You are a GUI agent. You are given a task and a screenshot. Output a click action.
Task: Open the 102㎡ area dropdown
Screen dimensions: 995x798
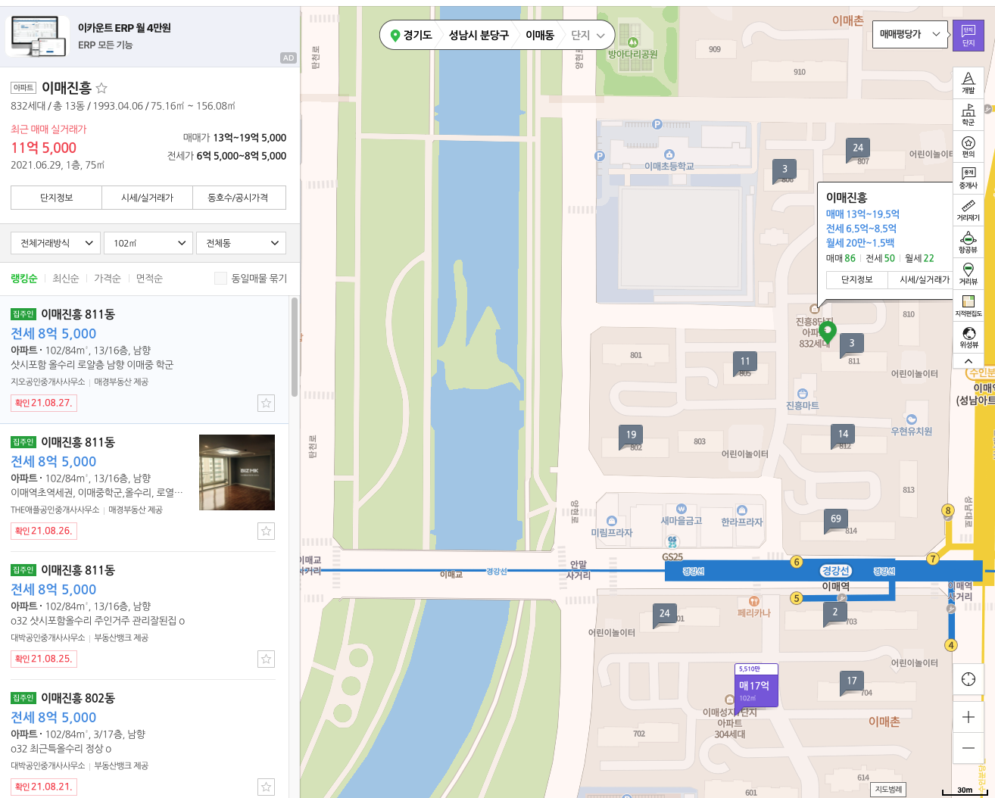pyautogui.click(x=148, y=243)
